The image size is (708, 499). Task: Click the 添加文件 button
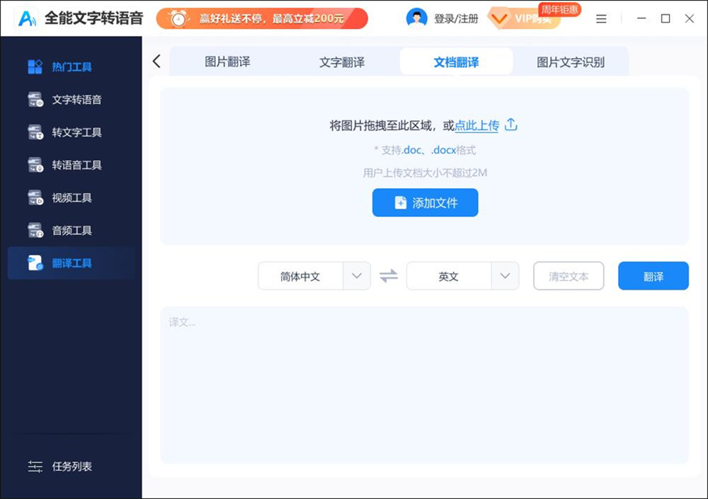coord(425,202)
